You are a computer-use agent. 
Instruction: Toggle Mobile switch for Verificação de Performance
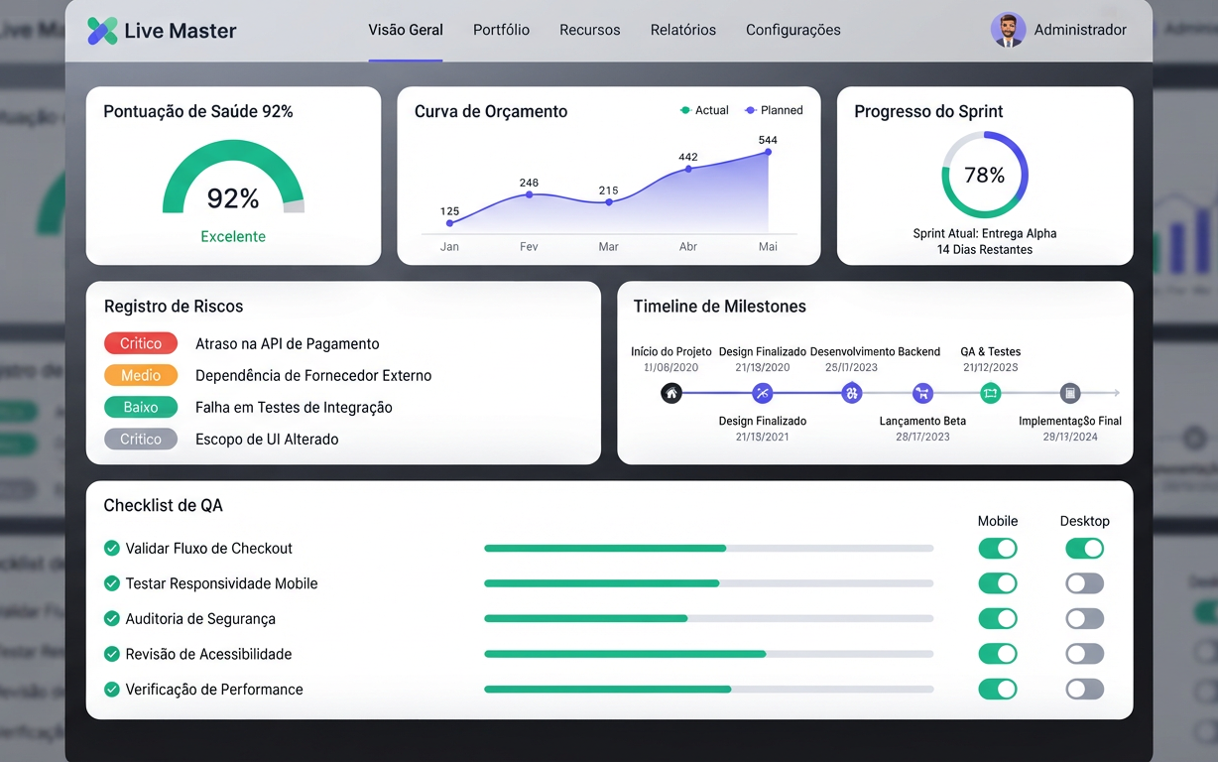click(998, 689)
